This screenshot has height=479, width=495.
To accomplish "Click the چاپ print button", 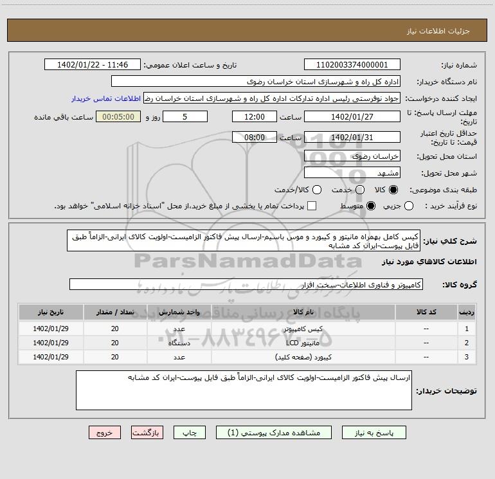I will [x=190, y=433].
